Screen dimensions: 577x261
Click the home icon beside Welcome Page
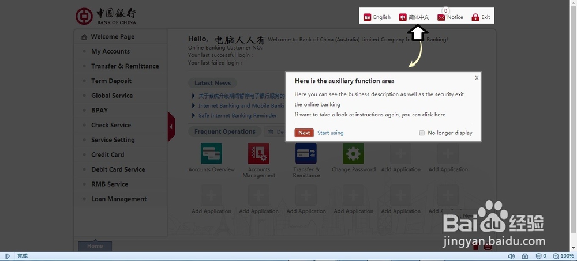coord(84,37)
